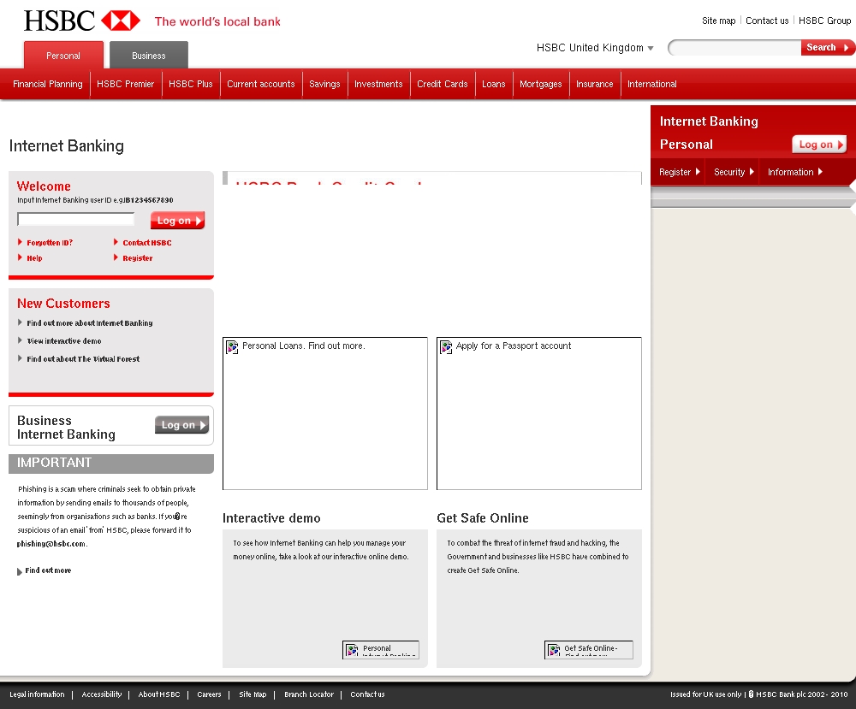This screenshot has height=709, width=856.
Task: Open the Loans menu
Action: pyautogui.click(x=494, y=84)
